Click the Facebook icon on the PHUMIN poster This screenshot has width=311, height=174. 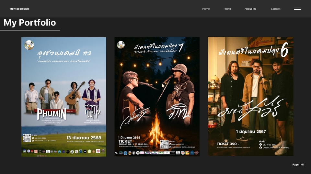[33, 141]
